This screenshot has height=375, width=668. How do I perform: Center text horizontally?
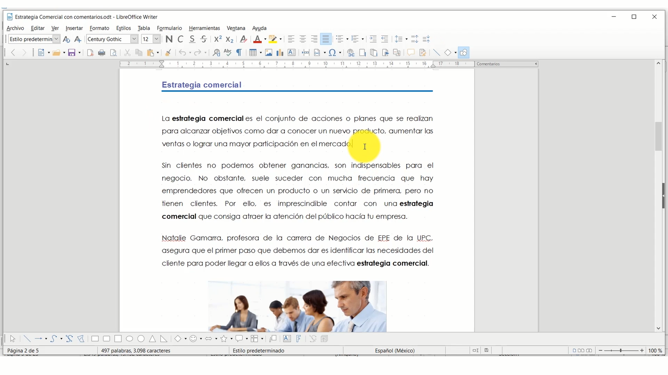(303, 39)
